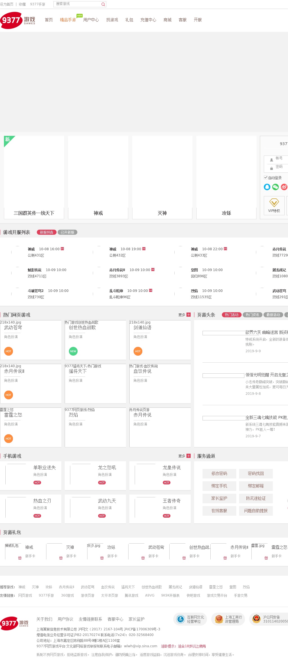Click the 9377 游戏 logo in header

[18, 20]
